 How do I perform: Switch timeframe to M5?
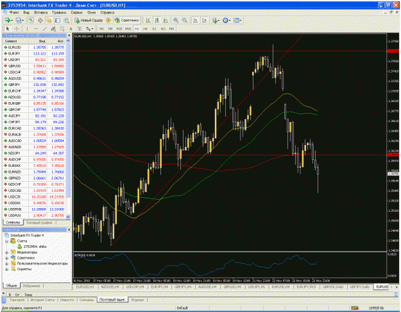(110, 29)
